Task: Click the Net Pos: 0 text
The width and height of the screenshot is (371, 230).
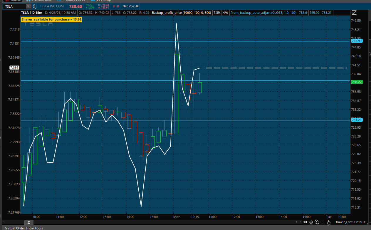Action: pos(130,6)
